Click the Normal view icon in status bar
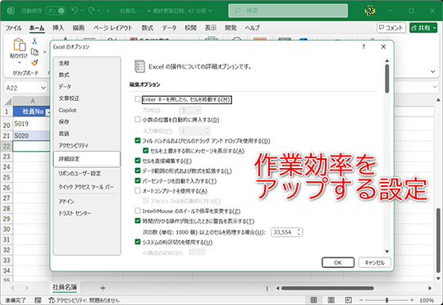The width and height of the screenshot is (443, 305). [x=313, y=299]
